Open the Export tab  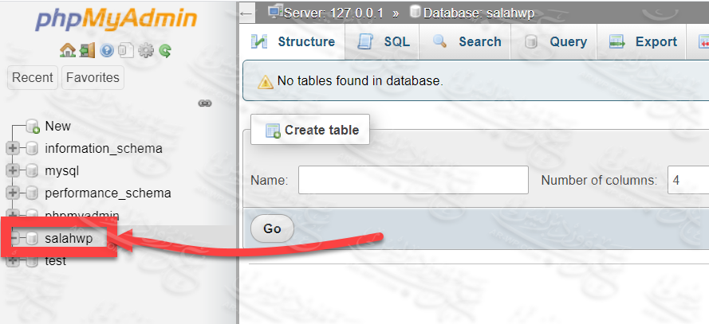[x=643, y=42]
